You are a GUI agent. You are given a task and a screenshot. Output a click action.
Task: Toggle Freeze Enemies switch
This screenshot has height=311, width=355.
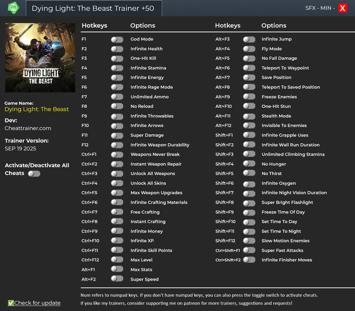point(249,97)
